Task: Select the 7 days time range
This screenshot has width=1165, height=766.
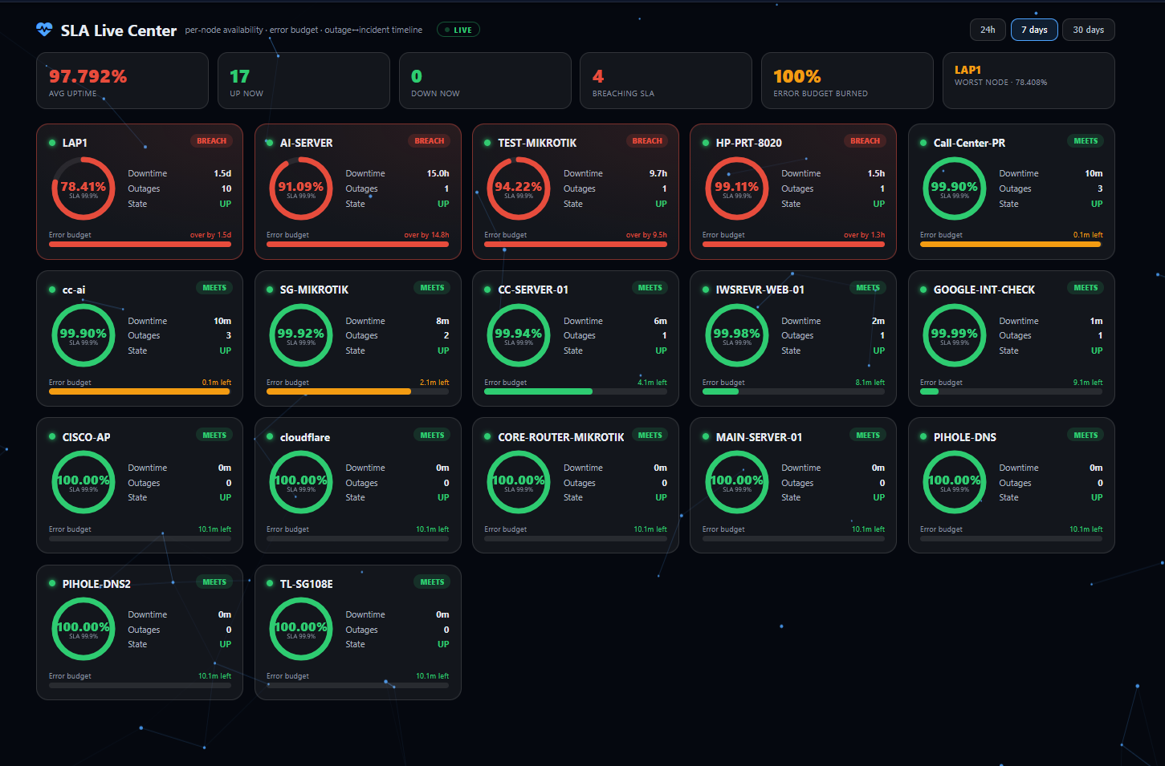Action: pyautogui.click(x=1034, y=30)
